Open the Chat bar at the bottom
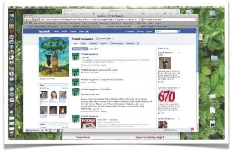The height and width of the screenshot is (153, 233). coord(170,130)
